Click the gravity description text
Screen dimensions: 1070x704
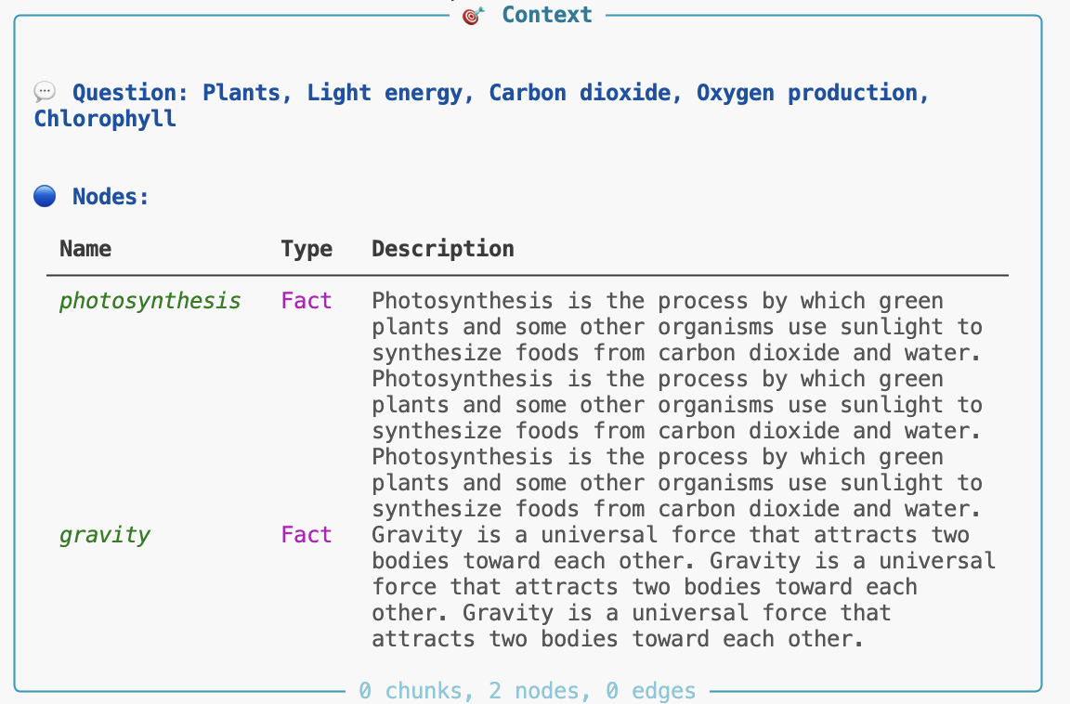point(683,587)
